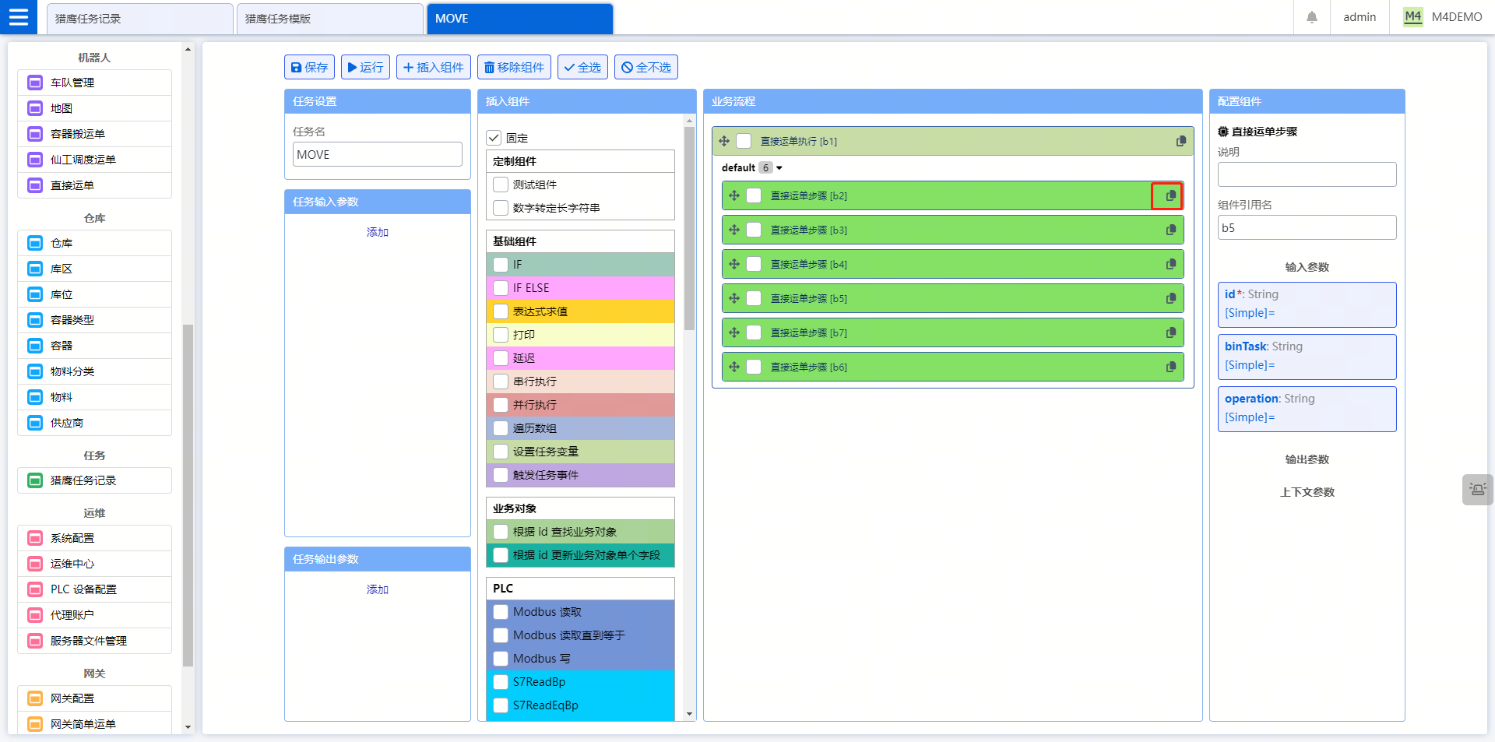Screen dimensions: 1495x742
Task: Click the 任务名 input field
Action: [x=378, y=154]
